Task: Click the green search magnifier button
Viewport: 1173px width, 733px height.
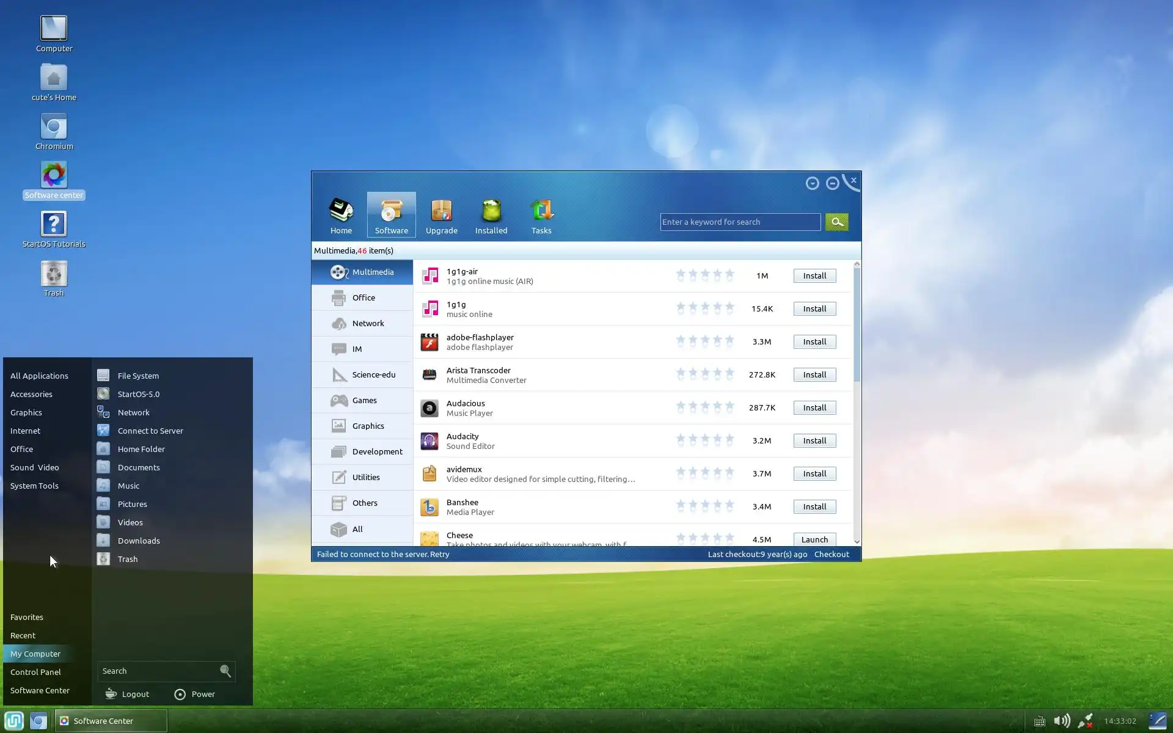Action: pyautogui.click(x=836, y=222)
